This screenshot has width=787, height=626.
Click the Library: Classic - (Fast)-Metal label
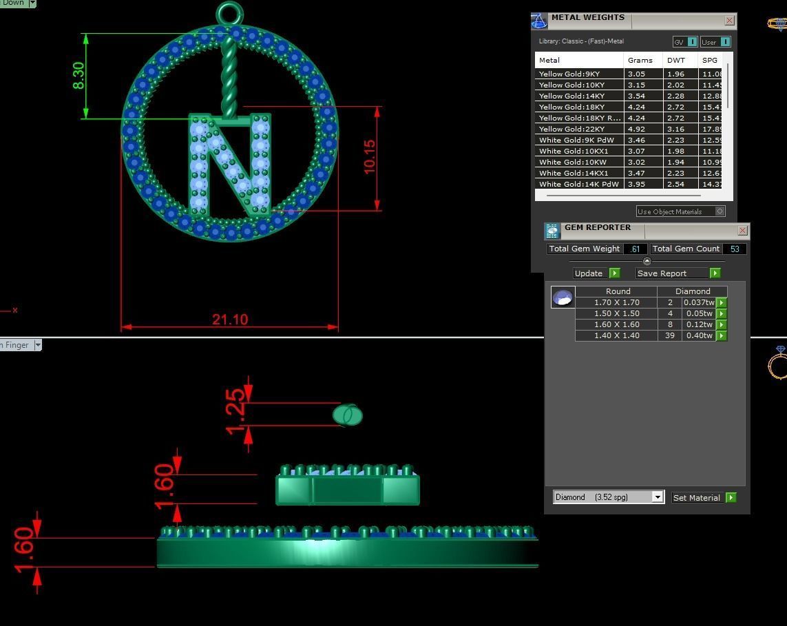[x=581, y=41]
